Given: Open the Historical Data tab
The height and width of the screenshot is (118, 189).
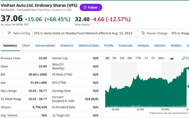Looking at the screenshot, I should coord(89,46).
